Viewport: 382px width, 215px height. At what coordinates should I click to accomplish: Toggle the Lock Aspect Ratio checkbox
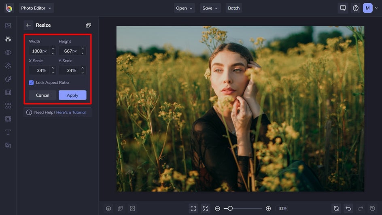[x=31, y=83]
